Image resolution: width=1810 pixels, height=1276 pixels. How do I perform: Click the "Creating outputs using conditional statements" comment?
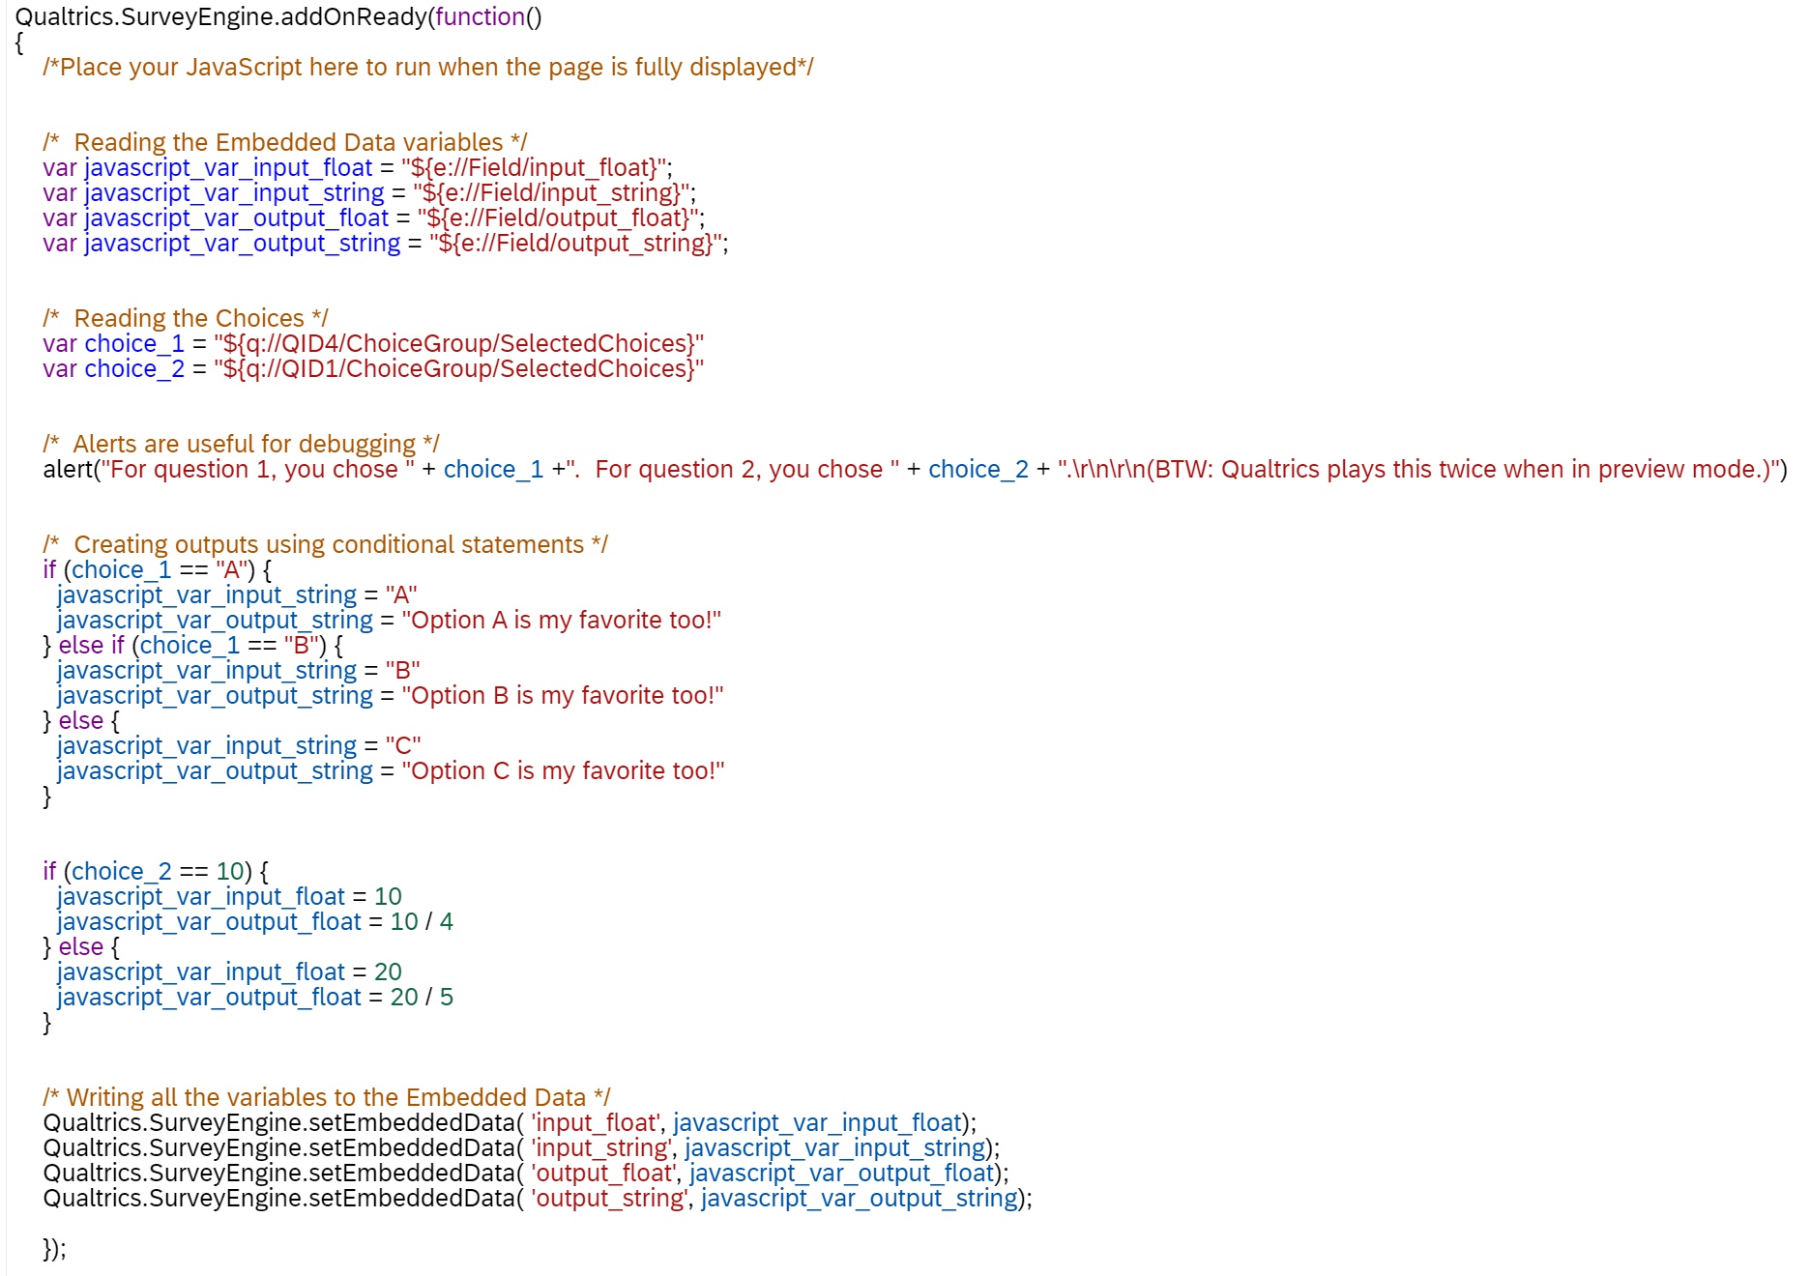click(325, 545)
